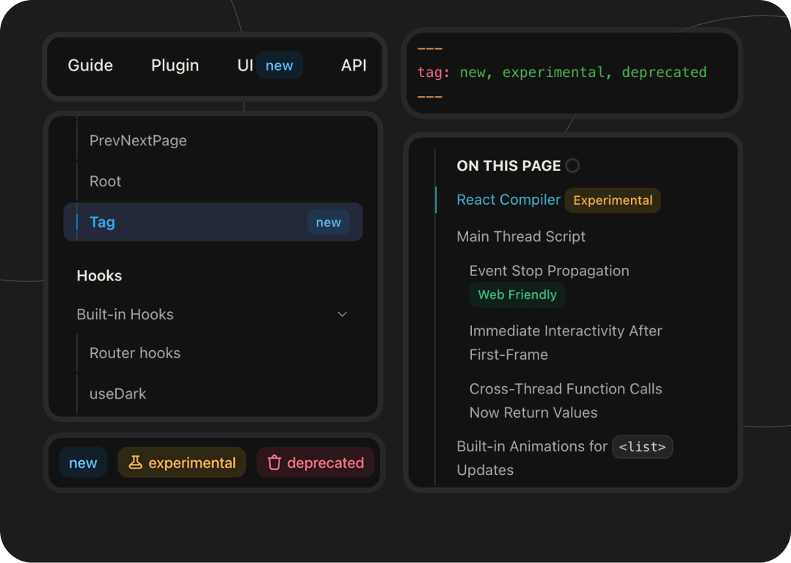The width and height of the screenshot is (791, 563).
Task: Select Router hooks in the sidebar
Action: pos(134,353)
